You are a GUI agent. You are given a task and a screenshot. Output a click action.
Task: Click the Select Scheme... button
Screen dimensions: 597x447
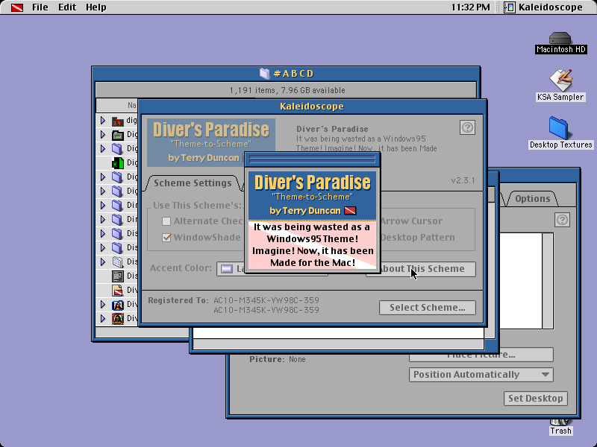coord(427,308)
